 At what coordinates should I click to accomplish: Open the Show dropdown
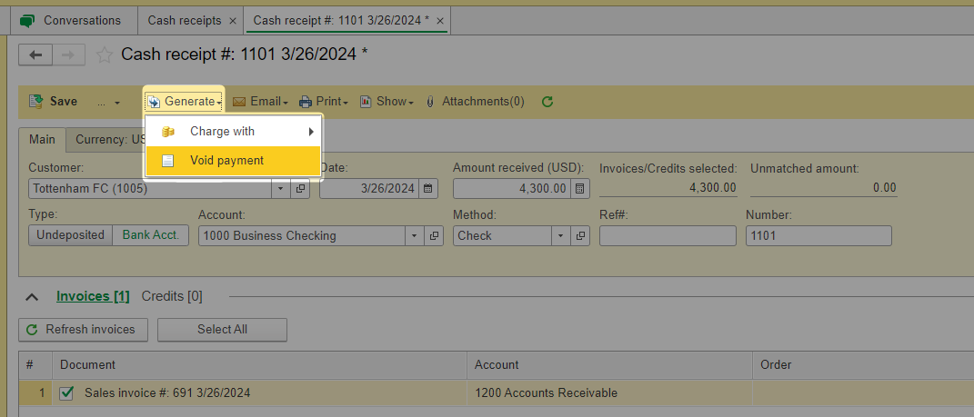click(387, 101)
